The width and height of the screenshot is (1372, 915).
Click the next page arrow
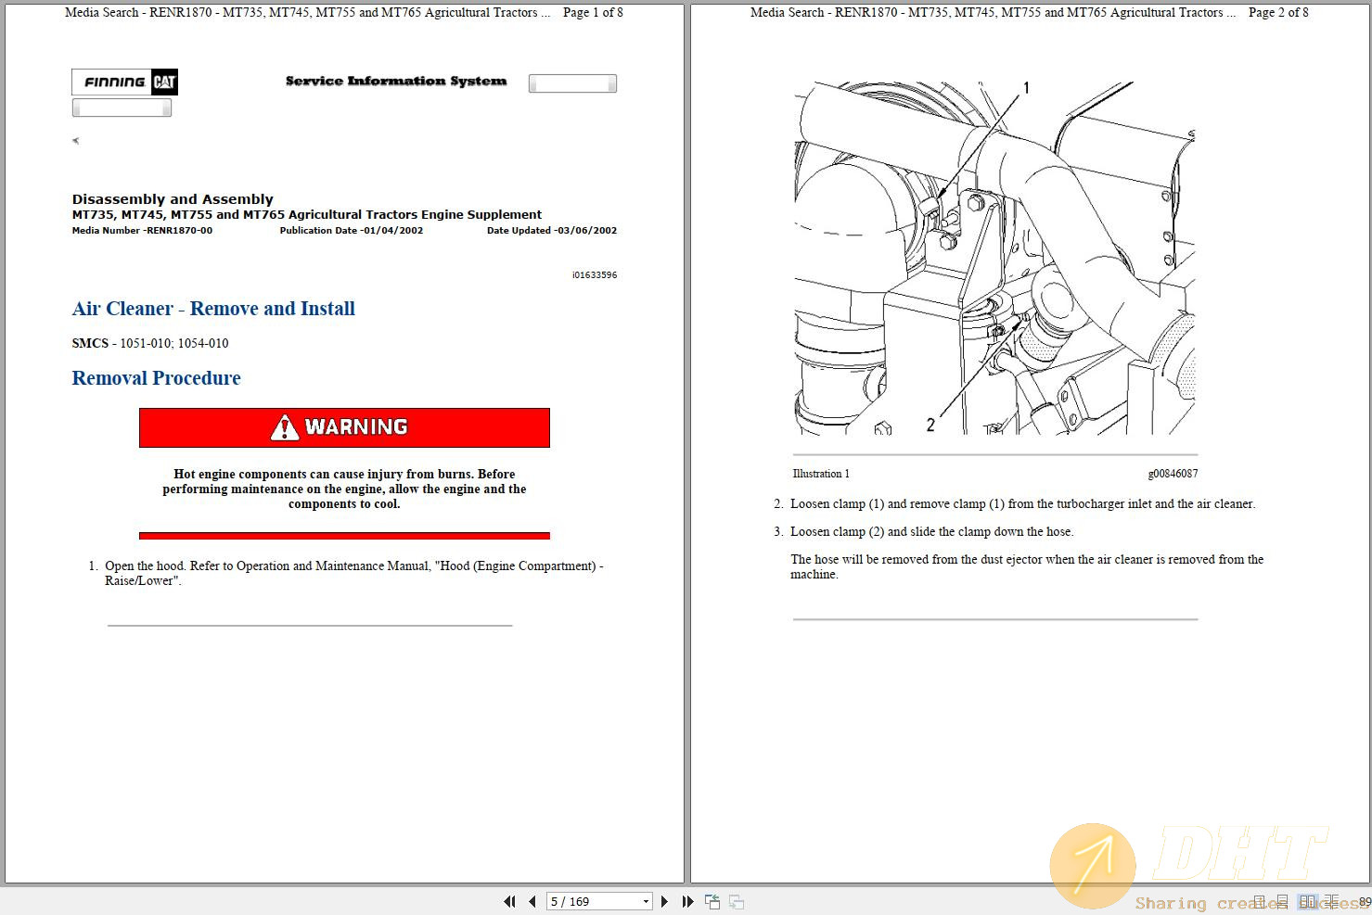665,901
